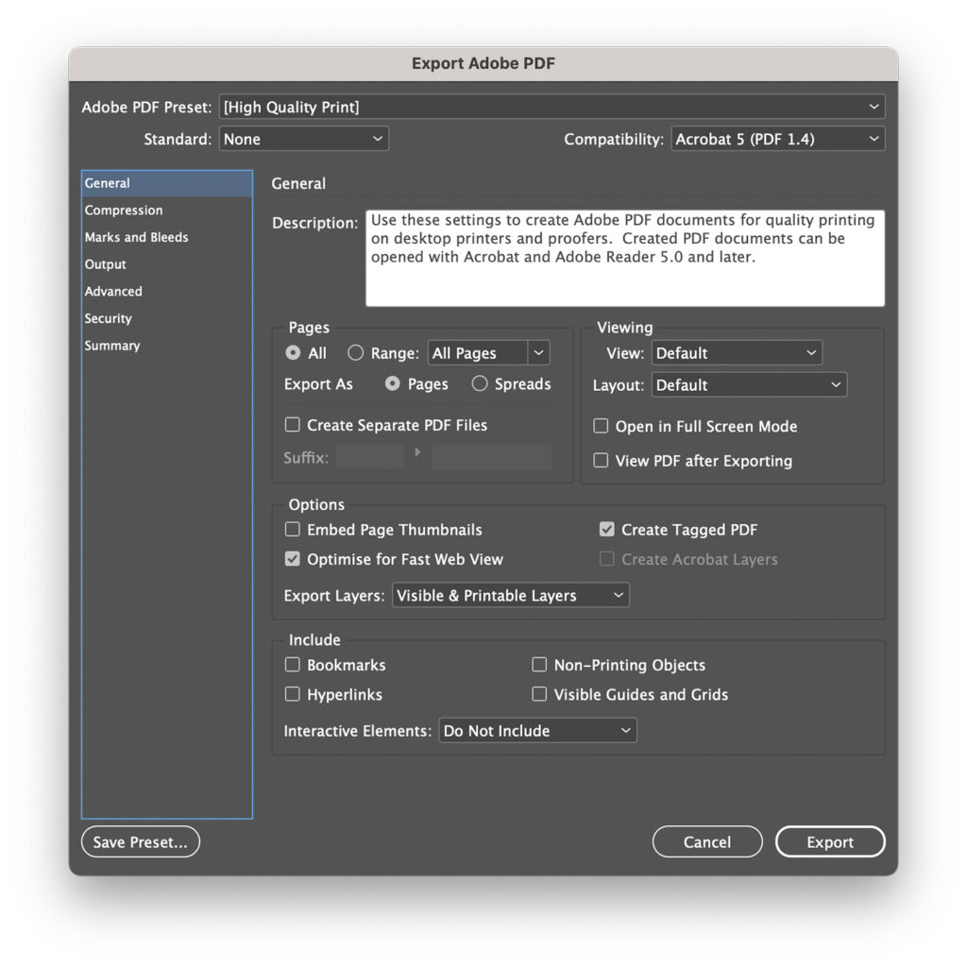Image resolution: width=967 pixels, height=967 pixels.
Task: Click the Save Preset button
Action: pos(140,841)
